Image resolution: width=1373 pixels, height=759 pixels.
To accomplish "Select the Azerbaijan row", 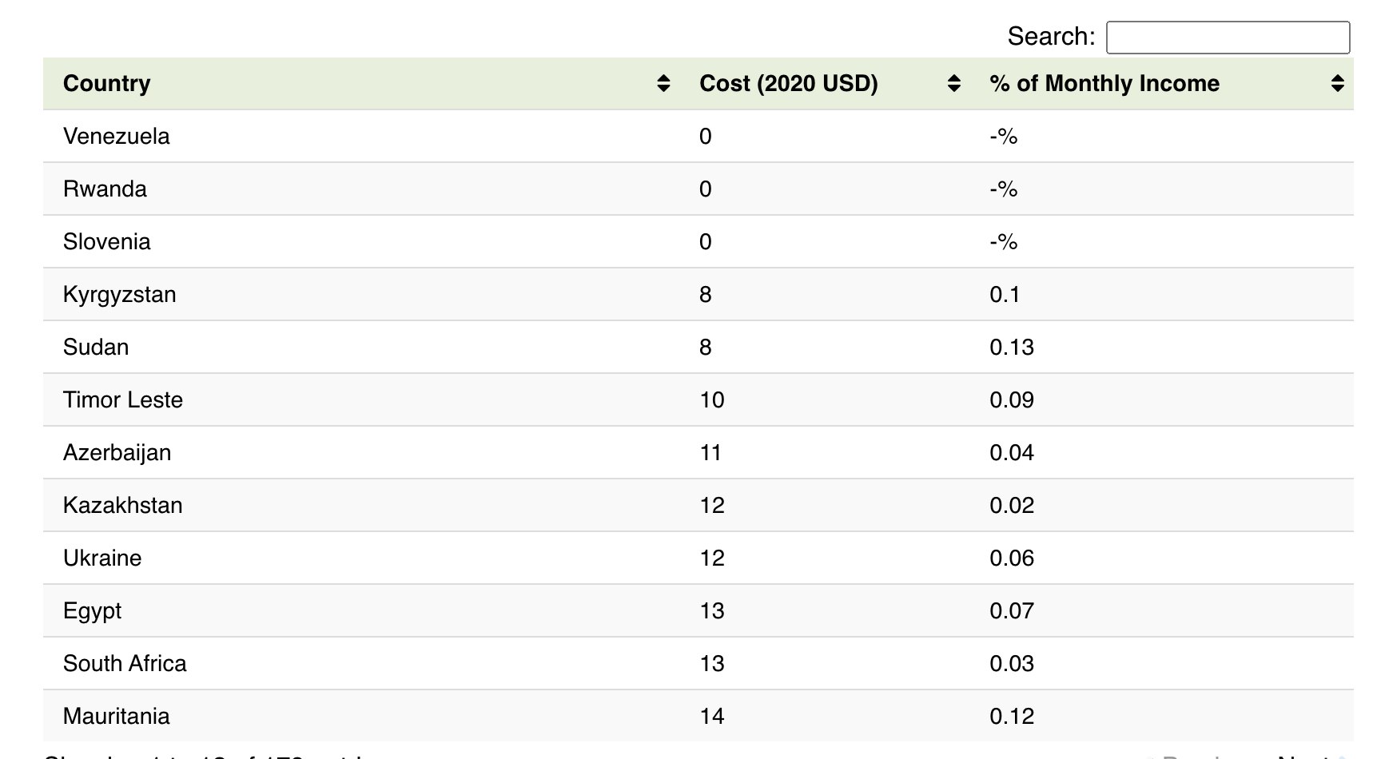I will tap(698, 452).
